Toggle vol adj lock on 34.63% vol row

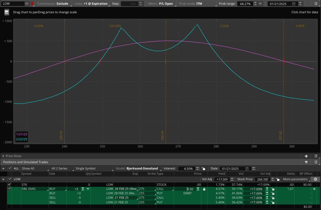point(273,198)
